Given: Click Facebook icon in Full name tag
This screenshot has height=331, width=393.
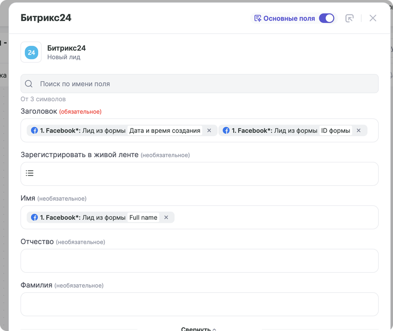Looking at the screenshot, I should [34, 217].
